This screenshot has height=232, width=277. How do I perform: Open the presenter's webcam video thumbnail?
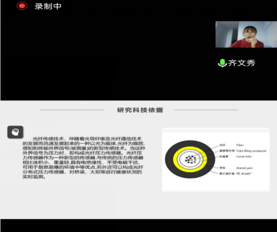tap(246, 34)
